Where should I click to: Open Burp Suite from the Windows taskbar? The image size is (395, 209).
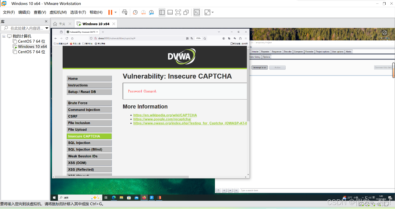pyautogui.click(x=159, y=197)
